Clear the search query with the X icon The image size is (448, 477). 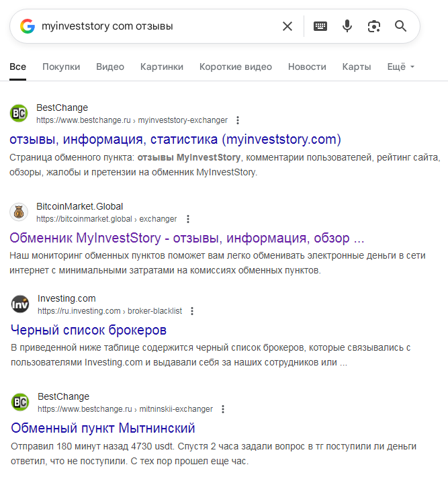[x=287, y=26]
